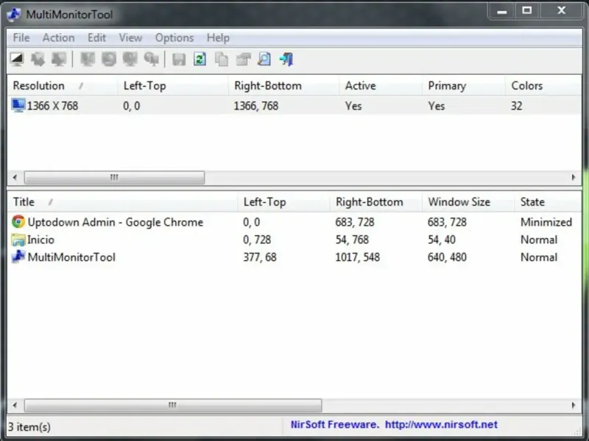
Task: Open the Action menu
Action: tap(58, 38)
